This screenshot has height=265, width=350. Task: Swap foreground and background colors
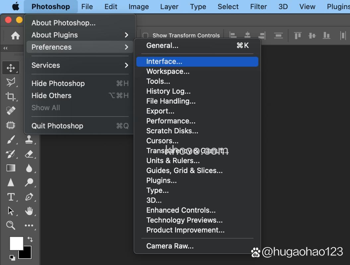30,239
